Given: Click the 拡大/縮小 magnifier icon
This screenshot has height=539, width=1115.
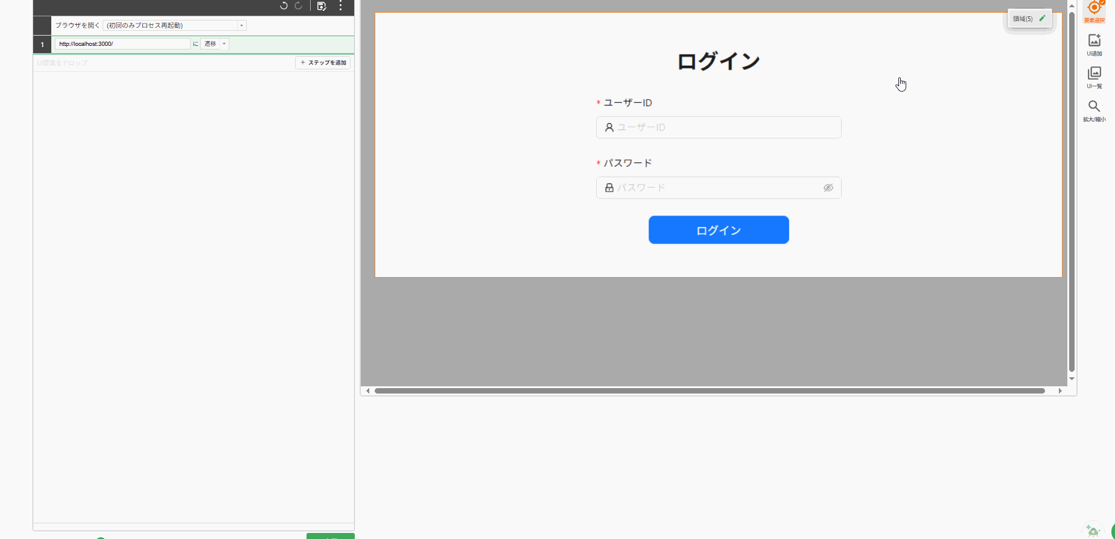Looking at the screenshot, I should [1094, 107].
